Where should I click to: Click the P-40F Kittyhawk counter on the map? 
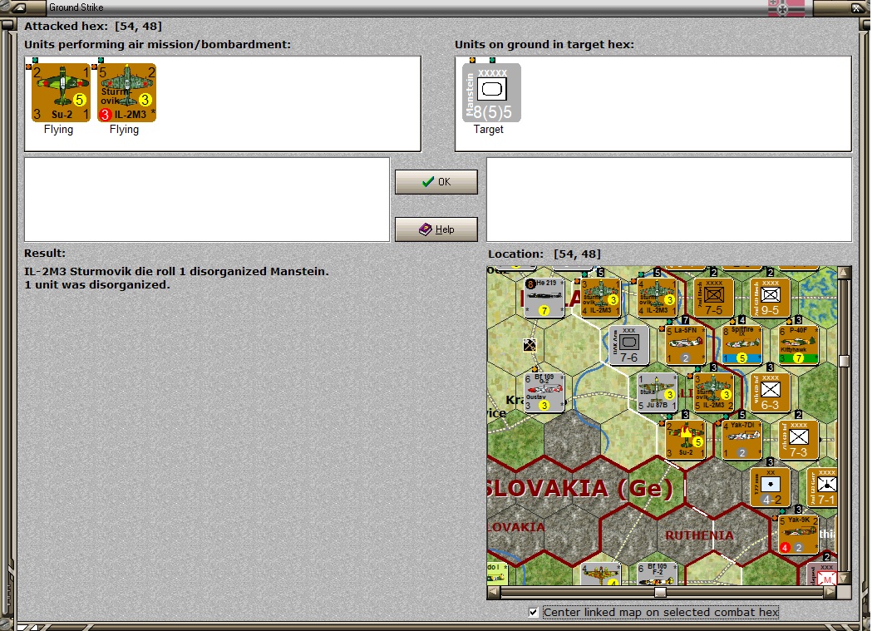pyautogui.click(x=798, y=345)
